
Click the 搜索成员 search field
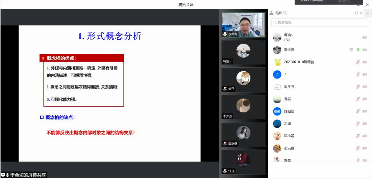coord(317,22)
